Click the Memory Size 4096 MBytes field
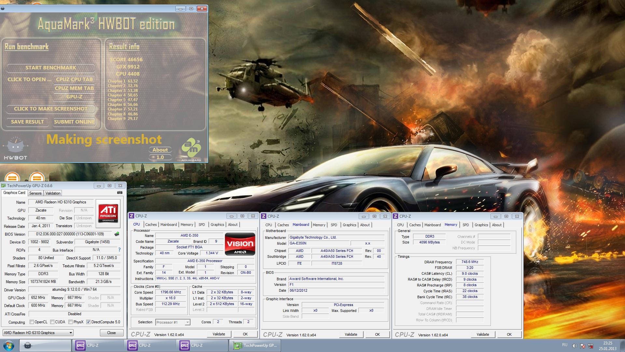 430,242
